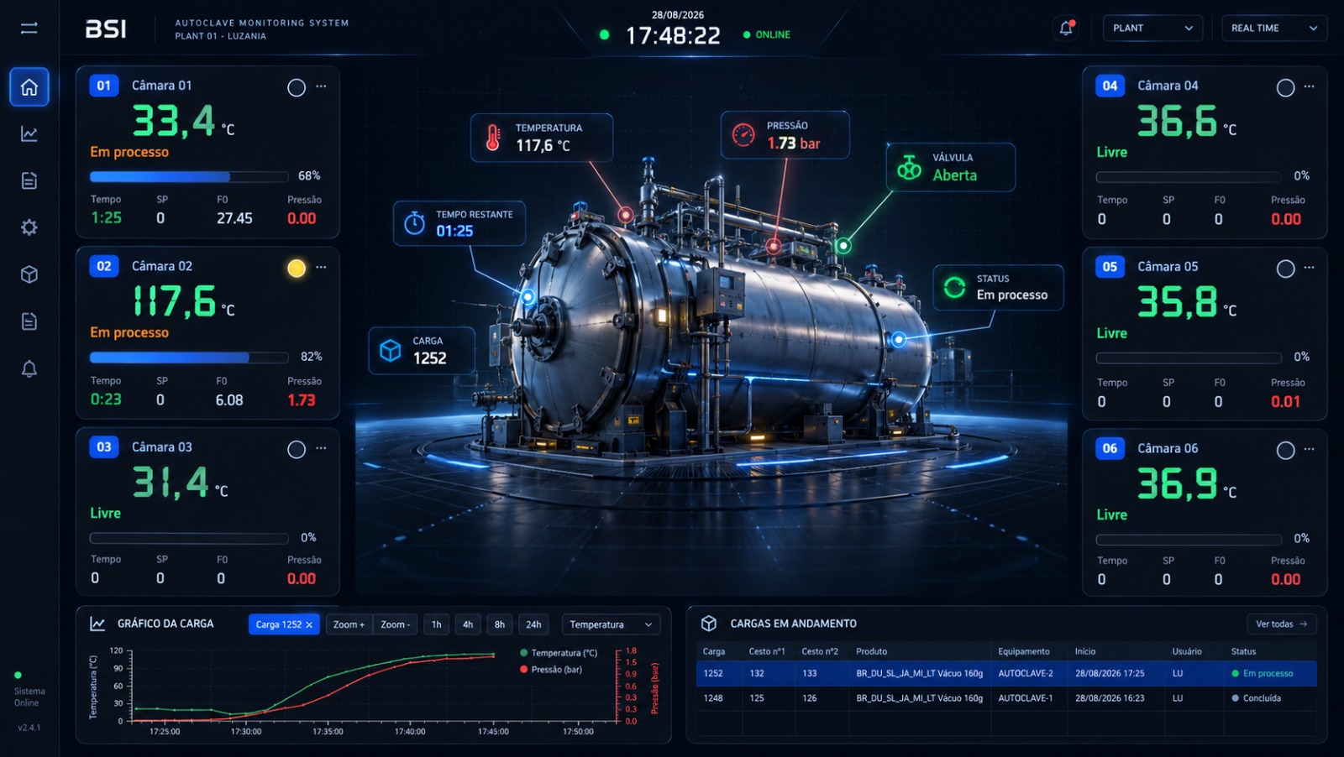
Task: Click Ver todas link
Action: 1282,624
